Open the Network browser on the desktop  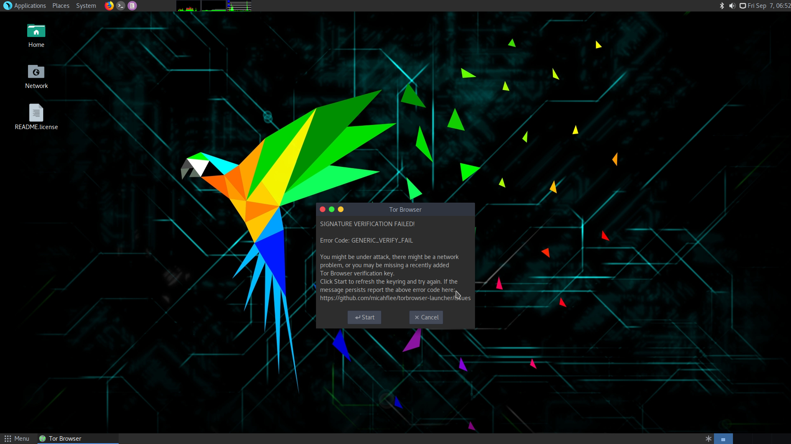click(36, 76)
